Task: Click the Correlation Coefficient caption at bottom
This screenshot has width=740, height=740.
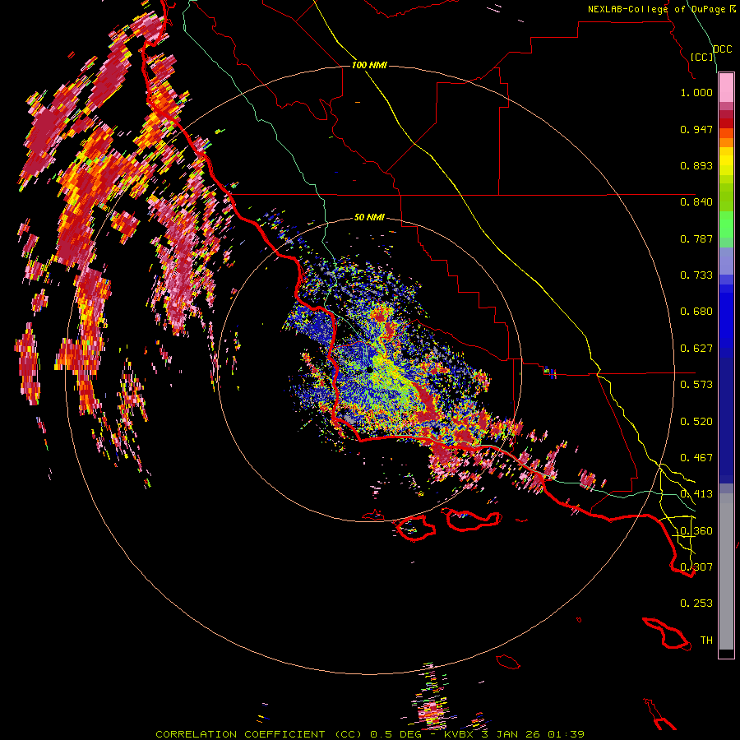Action: tap(370, 734)
